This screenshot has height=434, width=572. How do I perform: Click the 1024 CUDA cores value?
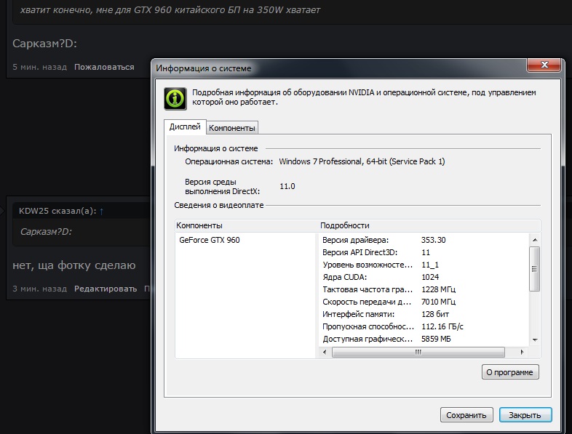(x=430, y=277)
